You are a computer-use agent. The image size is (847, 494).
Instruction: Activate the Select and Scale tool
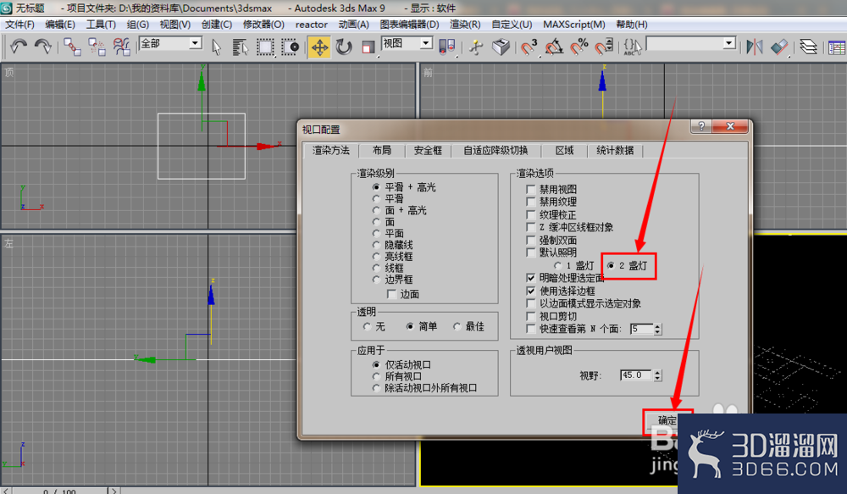pos(368,47)
